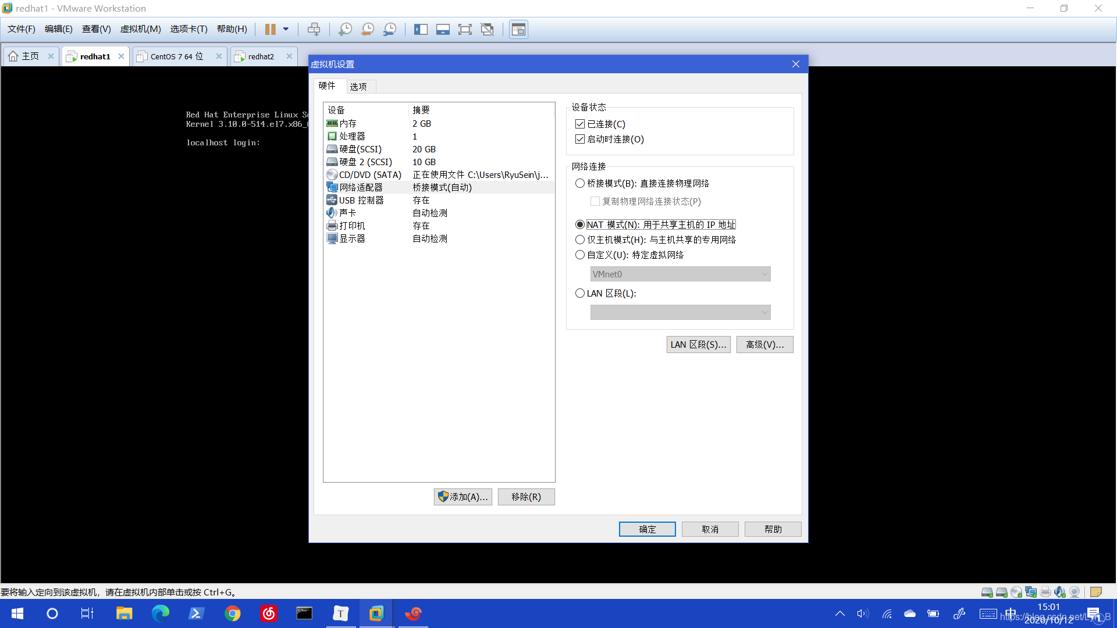
Task: Click the network adapter status bar icon
Action: click(1031, 592)
